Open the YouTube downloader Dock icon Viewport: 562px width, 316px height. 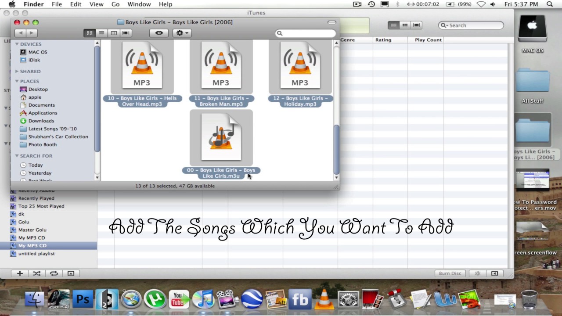(179, 300)
